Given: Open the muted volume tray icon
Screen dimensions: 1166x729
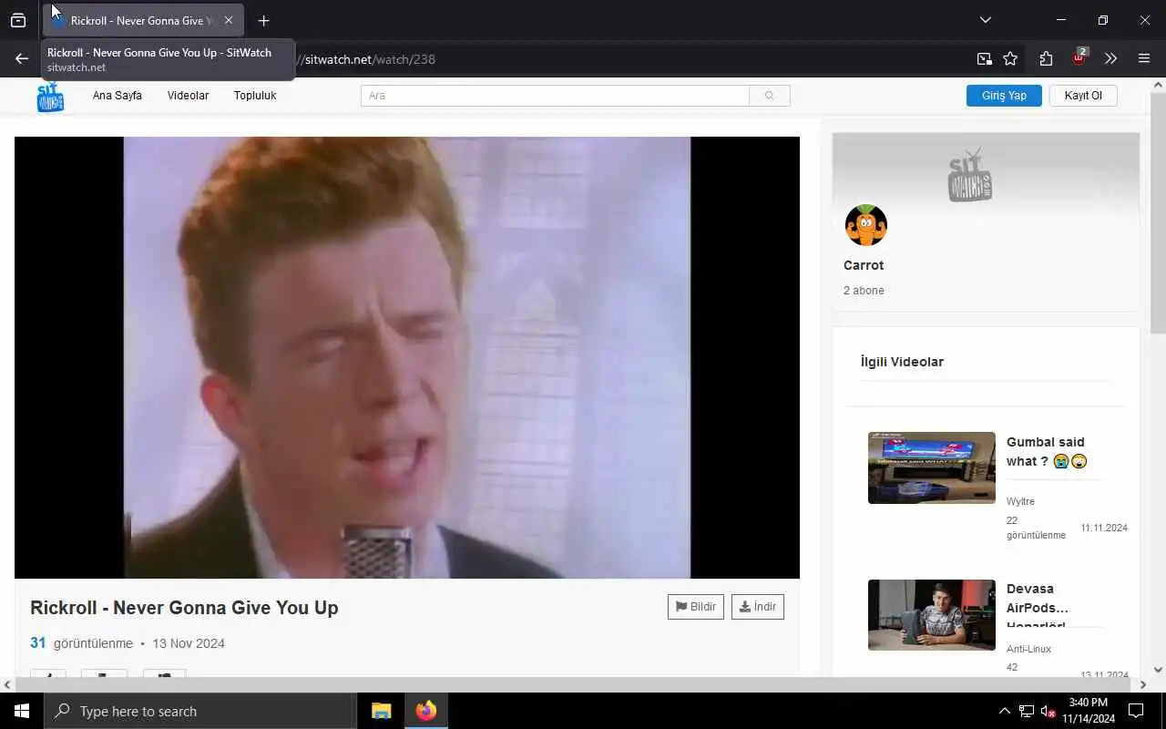Looking at the screenshot, I should tap(1048, 711).
